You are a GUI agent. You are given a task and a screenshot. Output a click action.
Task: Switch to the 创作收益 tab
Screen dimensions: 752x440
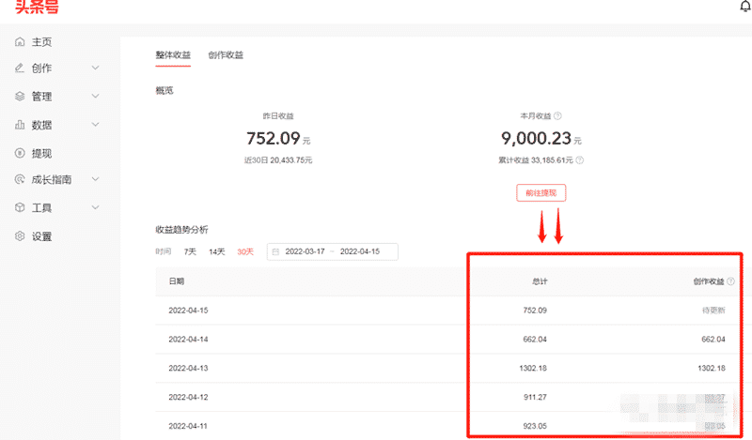[x=226, y=55]
